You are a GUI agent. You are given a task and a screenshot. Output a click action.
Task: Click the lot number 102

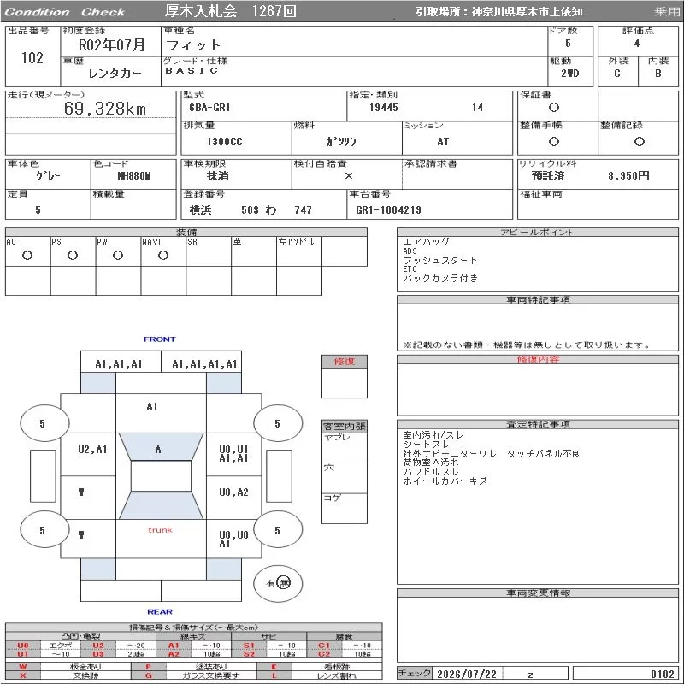point(32,58)
